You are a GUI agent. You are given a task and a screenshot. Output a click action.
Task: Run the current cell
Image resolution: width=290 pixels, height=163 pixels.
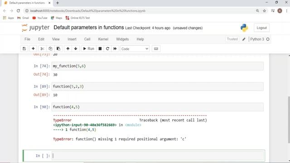click(89, 49)
